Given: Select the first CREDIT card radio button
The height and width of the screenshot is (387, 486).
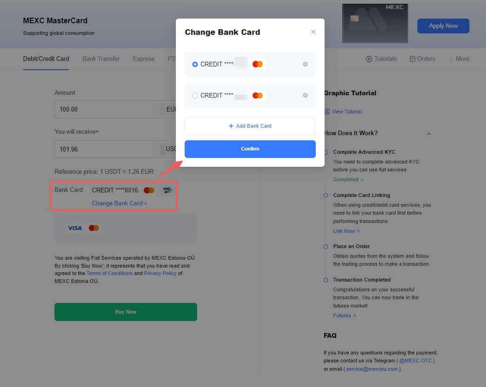Looking at the screenshot, I should [x=195, y=64].
